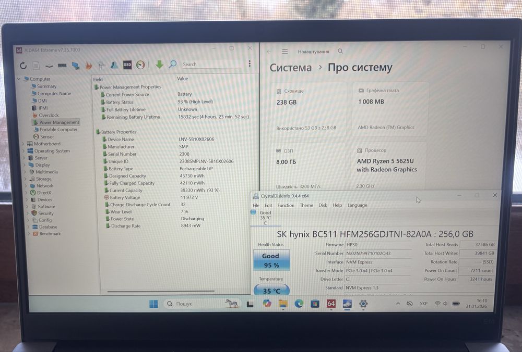
Task: Open the Report page icon in AIDA64 toolbar
Action: (x=36, y=66)
